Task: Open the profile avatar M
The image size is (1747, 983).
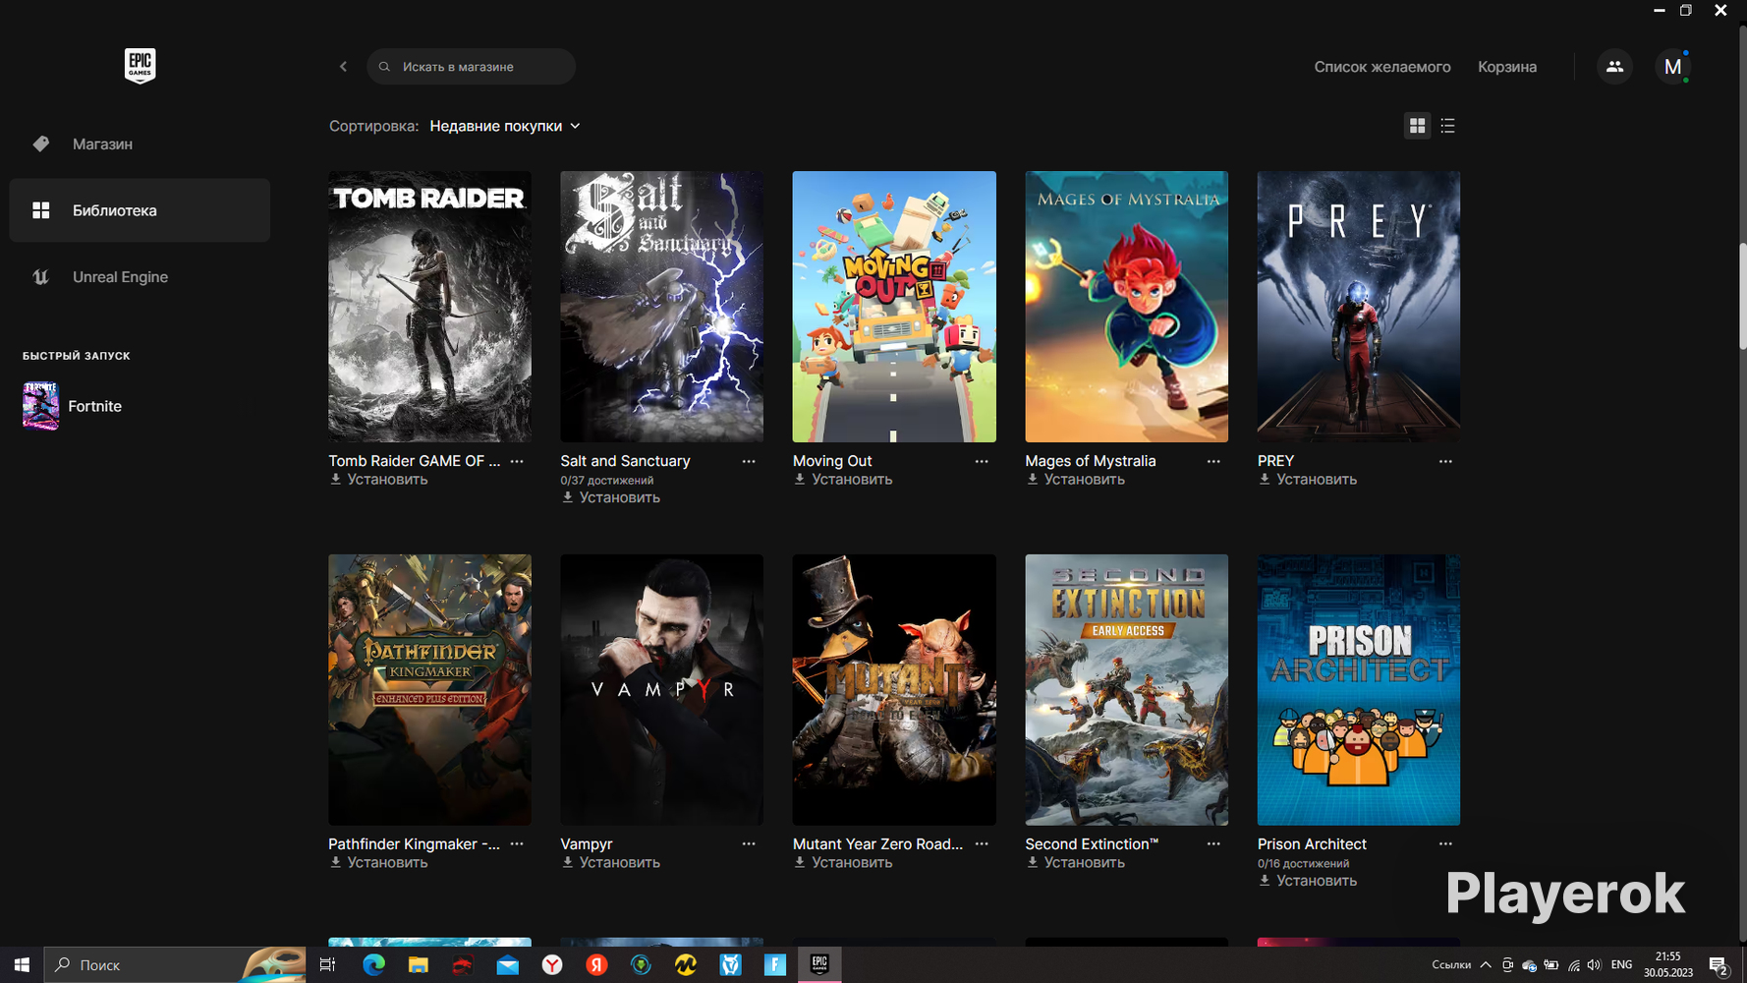Action: [1672, 67]
